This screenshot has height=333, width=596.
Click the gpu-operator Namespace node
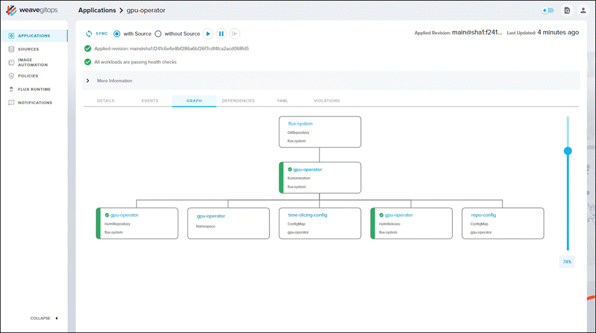pyautogui.click(x=228, y=224)
